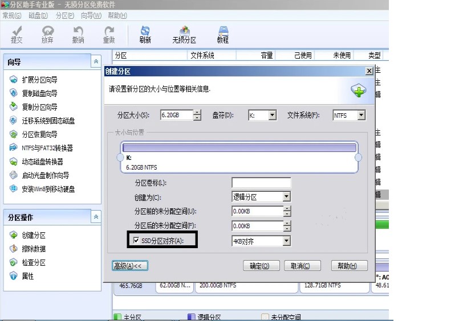
Task: Open the 向导(W) menu
Action: tap(91, 15)
